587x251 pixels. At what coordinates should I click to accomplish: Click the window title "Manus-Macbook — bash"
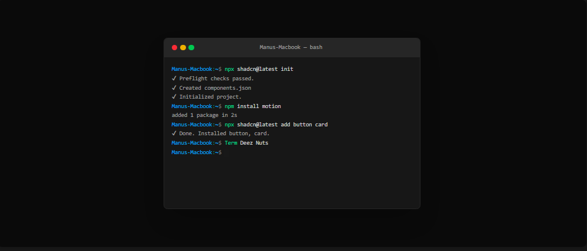tap(291, 47)
